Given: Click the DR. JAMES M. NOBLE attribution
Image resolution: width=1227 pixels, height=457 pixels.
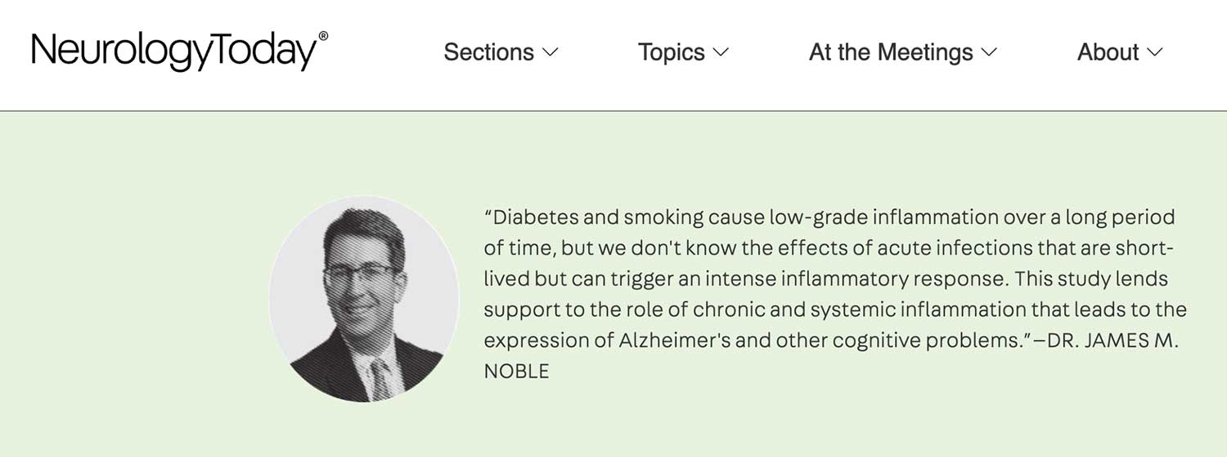Looking at the screenshot, I should point(831,356).
